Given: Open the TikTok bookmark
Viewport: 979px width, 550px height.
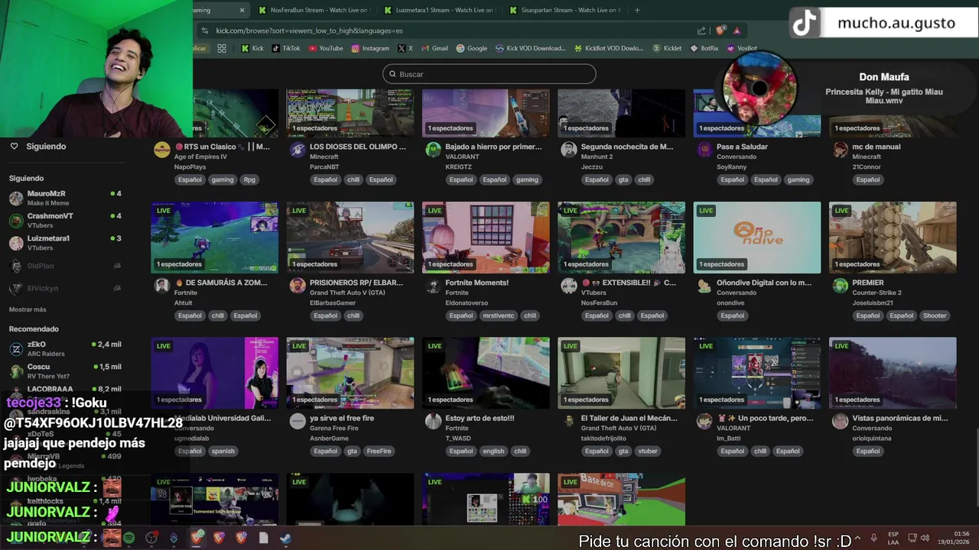Looking at the screenshot, I should (x=286, y=48).
